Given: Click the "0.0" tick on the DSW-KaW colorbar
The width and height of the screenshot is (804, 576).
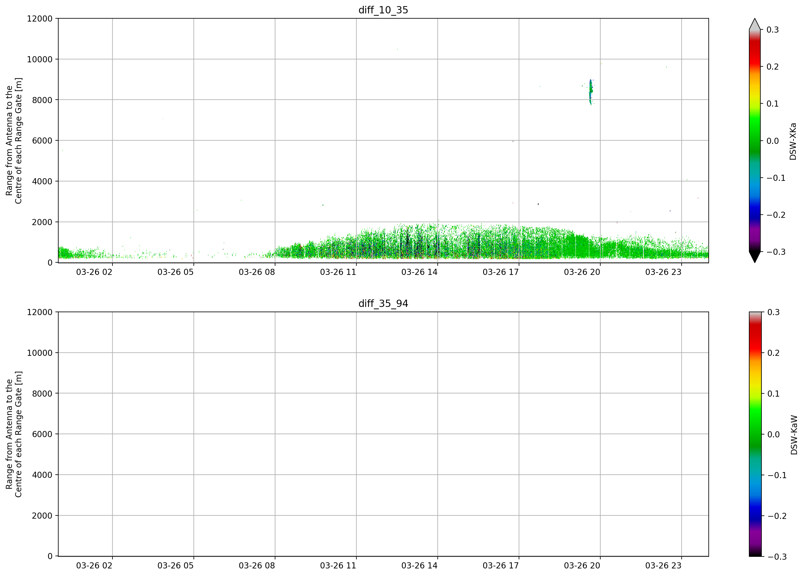Looking at the screenshot, I should (773, 435).
